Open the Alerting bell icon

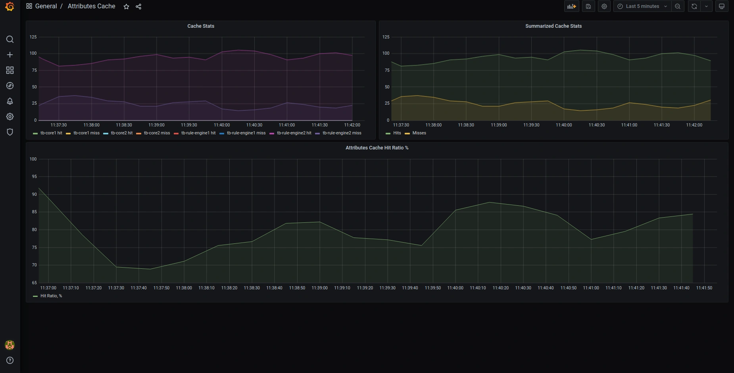[x=10, y=101]
